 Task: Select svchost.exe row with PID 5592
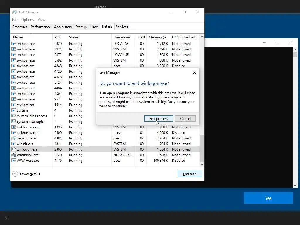105,60
